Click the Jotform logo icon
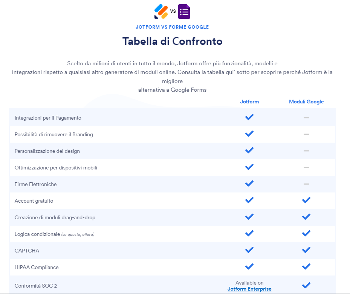The height and width of the screenshot is (294, 350). click(x=161, y=11)
